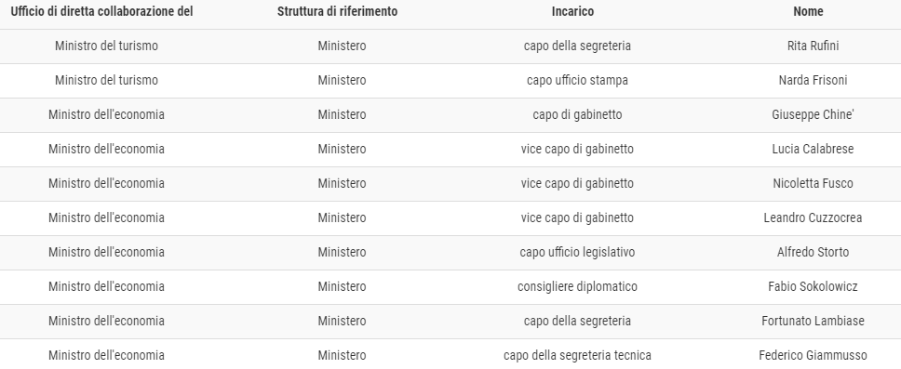The width and height of the screenshot is (901, 369).
Task: Select the name Narda Frisoni
Action: (813, 80)
